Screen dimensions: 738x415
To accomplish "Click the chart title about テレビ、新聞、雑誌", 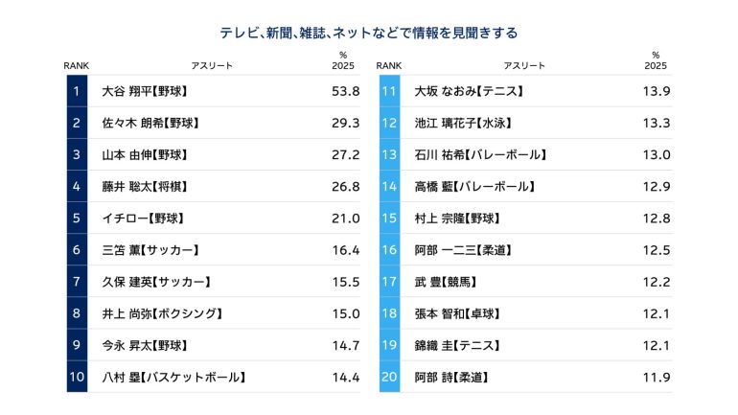I will pyautogui.click(x=369, y=33).
